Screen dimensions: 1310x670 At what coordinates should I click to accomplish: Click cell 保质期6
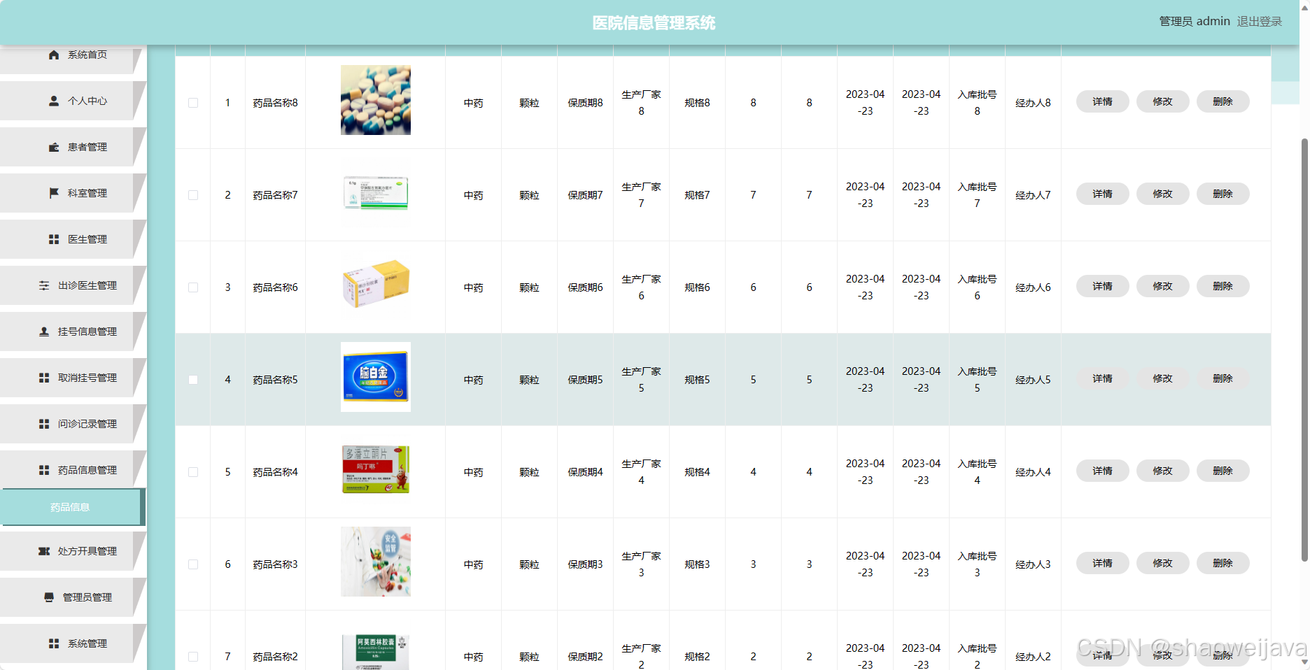click(x=585, y=287)
